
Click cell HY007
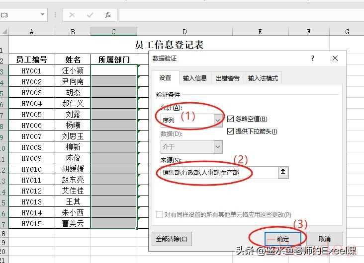(x=31, y=136)
